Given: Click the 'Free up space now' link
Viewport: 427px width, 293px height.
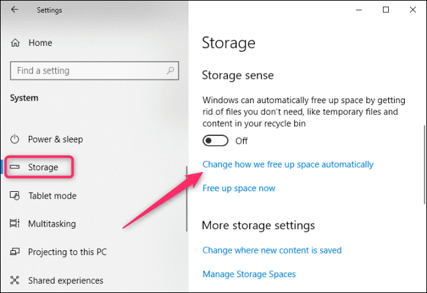Looking at the screenshot, I should tap(238, 189).
